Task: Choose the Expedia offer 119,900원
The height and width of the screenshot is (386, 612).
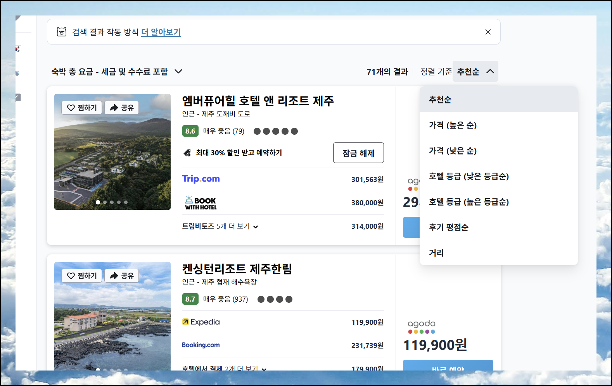Action: click(283, 322)
